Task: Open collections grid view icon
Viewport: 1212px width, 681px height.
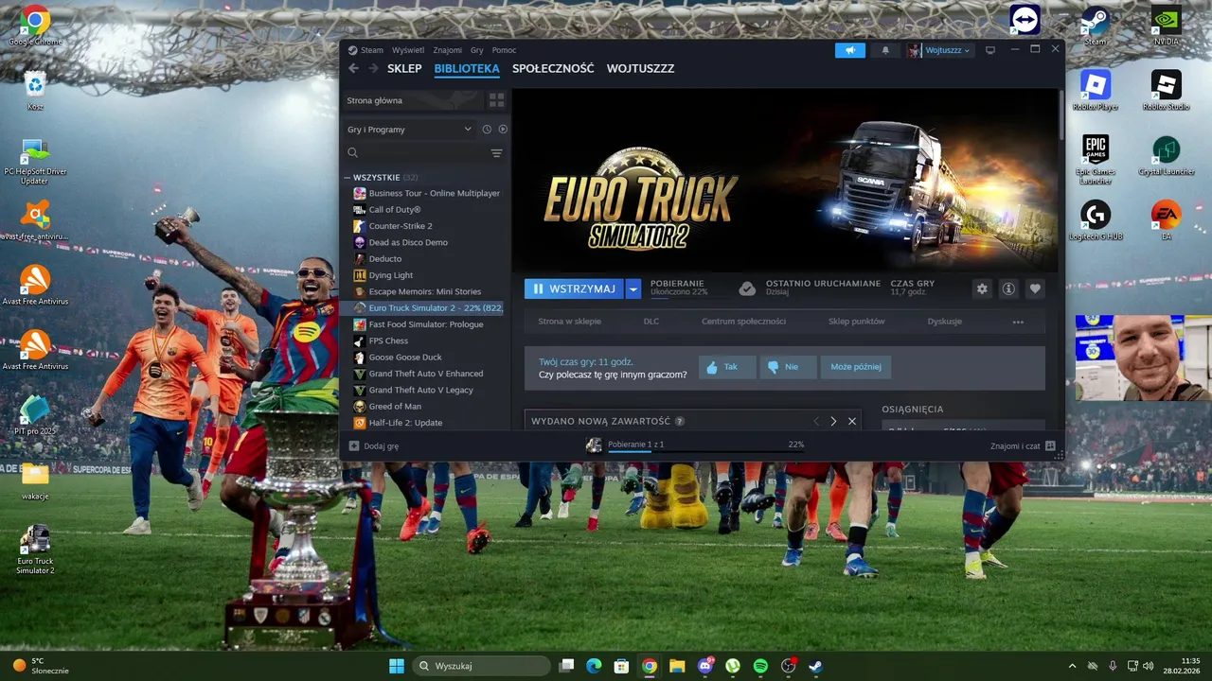Action: [x=496, y=100]
